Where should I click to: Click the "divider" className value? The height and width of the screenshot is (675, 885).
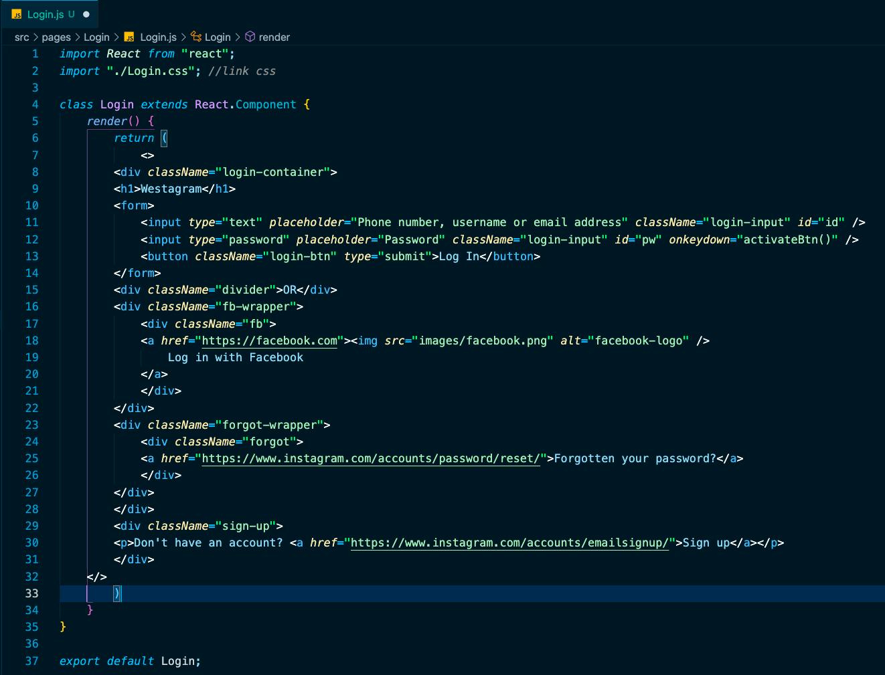click(246, 290)
